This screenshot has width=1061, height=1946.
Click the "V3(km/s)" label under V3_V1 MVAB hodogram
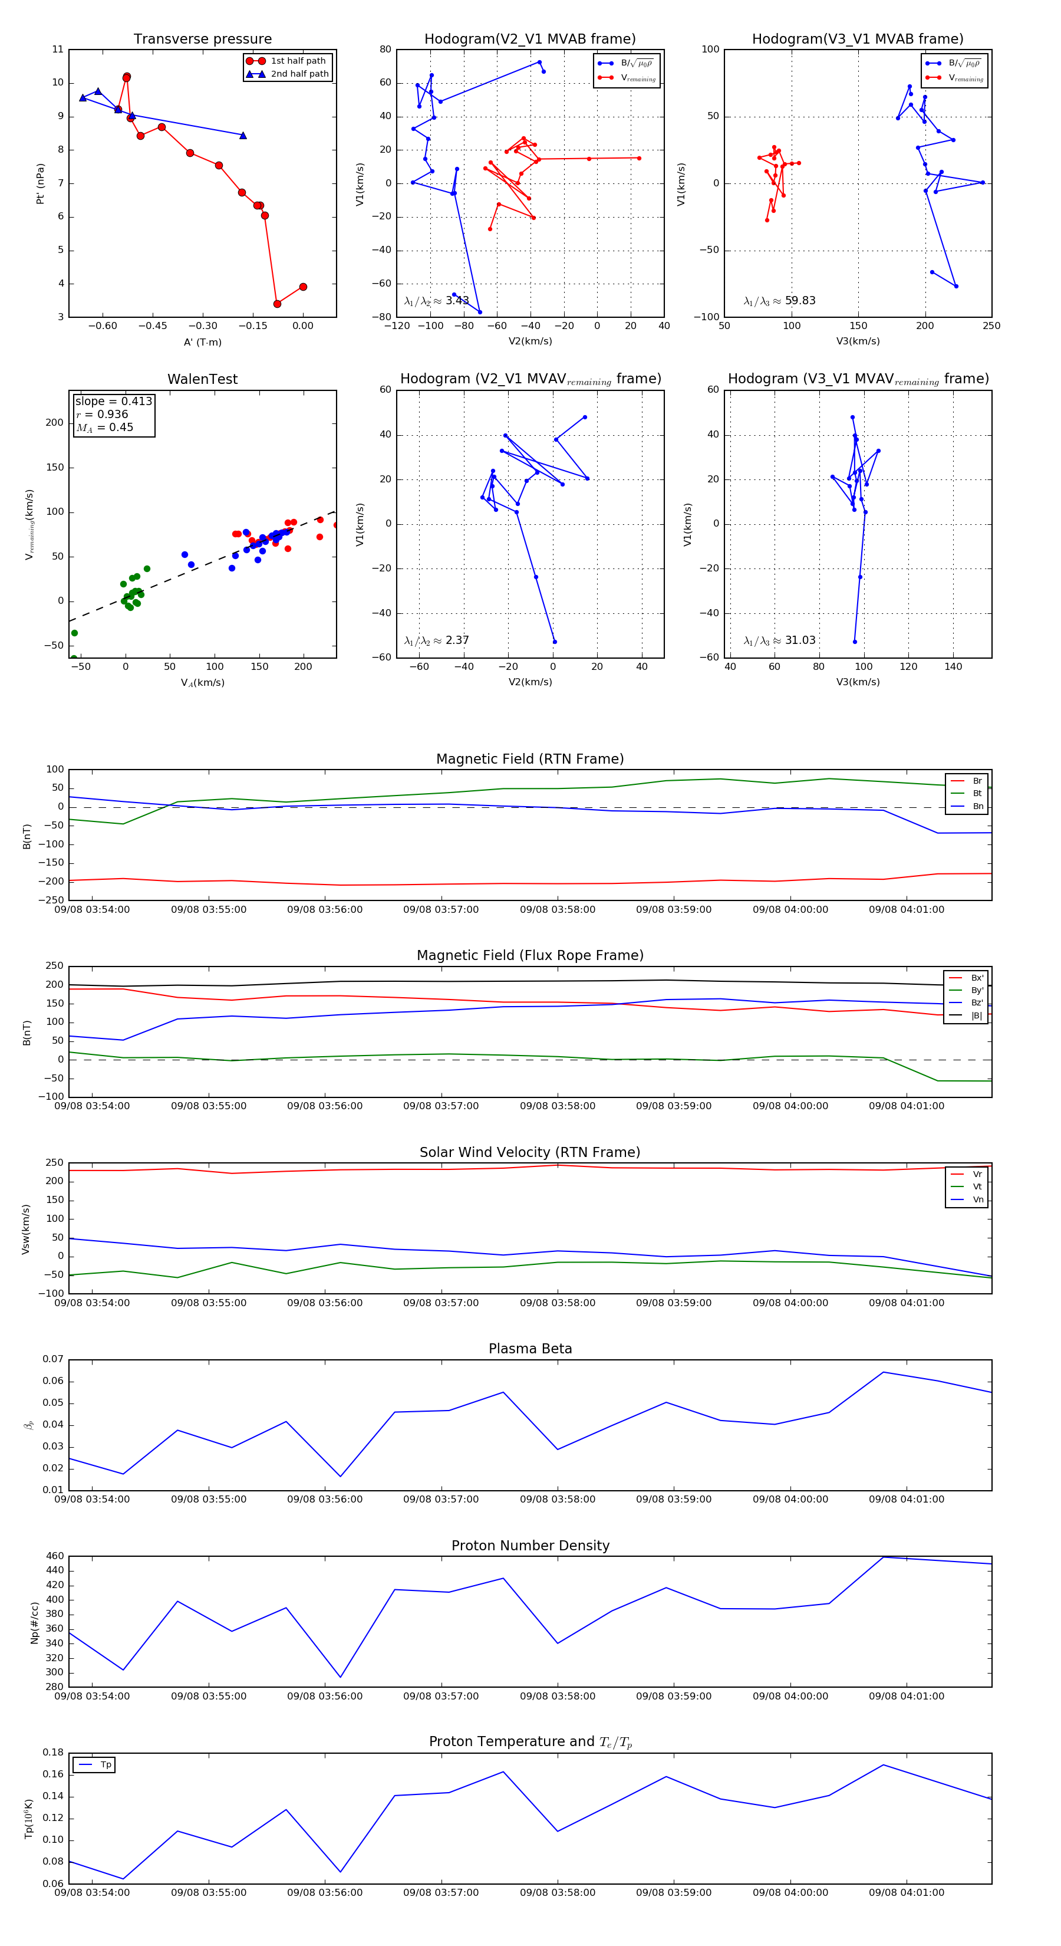pos(858,341)
